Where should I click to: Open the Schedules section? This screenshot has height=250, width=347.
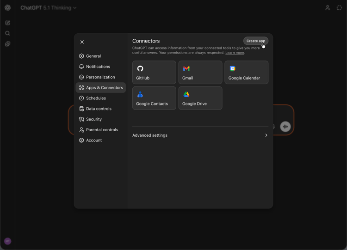point(101,98)
